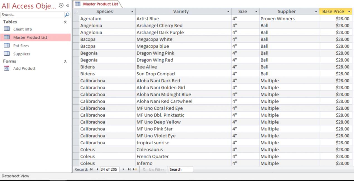
Task: Open the Supplier column dropdown arrow
Action: coord(316,12)
